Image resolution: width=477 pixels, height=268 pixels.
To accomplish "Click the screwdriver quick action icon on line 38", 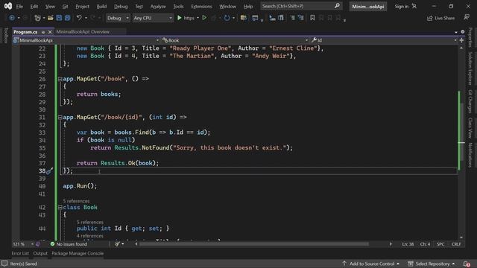I will coord(49,171).
